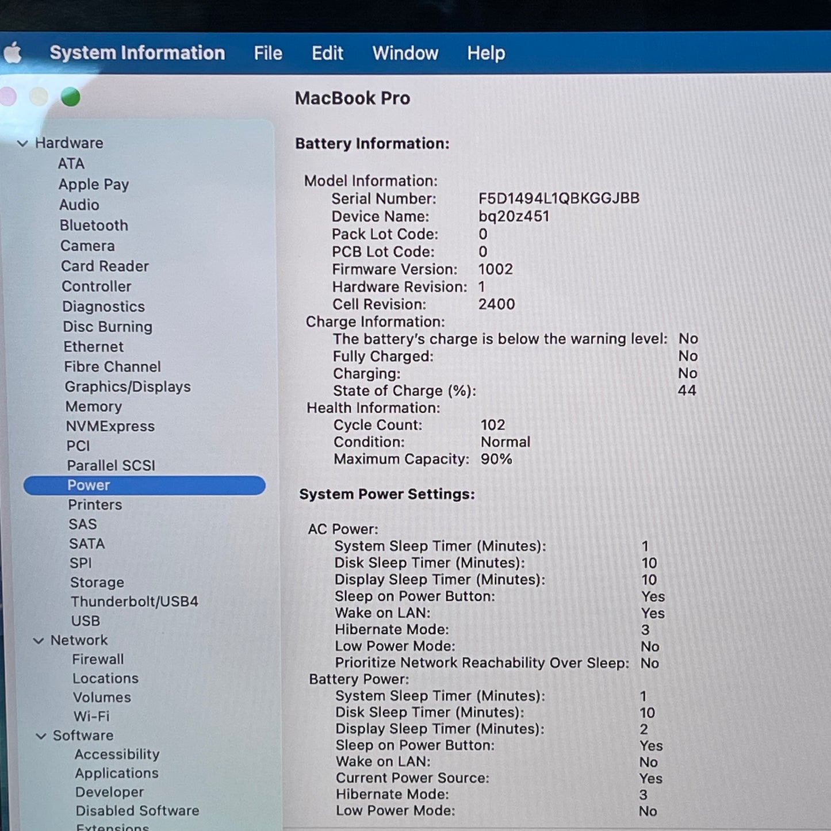This screenshot has width=831, height=831.
Task: Click the Network section label
Action: 79,641
